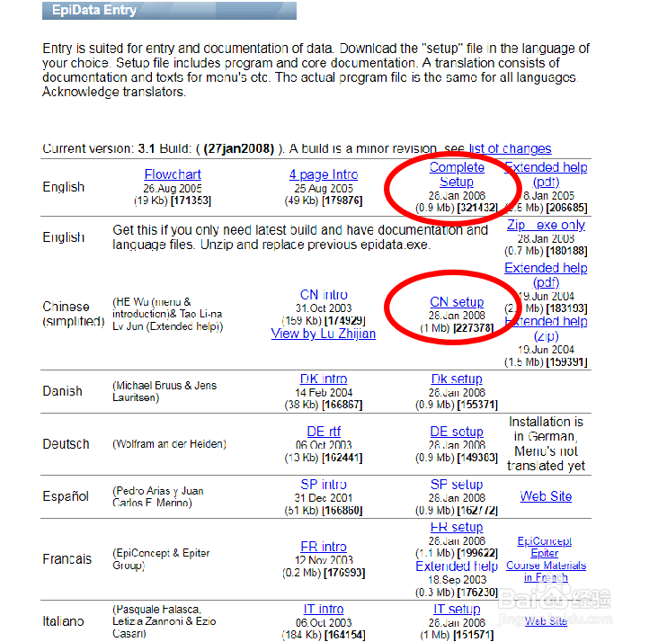The width and height of the screenshot is (649, 642).
Task: Download the FR setup file
Action: point(457,527)
